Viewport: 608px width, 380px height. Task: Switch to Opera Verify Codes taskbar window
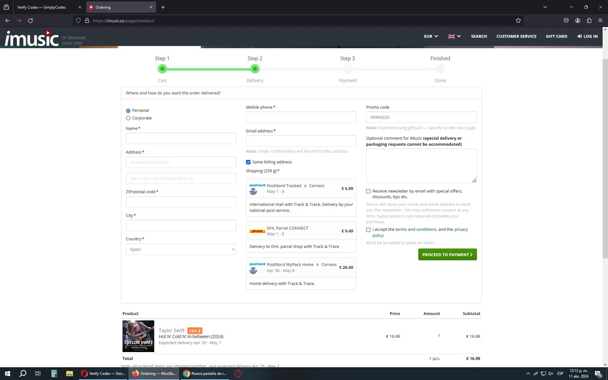click(x=103, y=374)
